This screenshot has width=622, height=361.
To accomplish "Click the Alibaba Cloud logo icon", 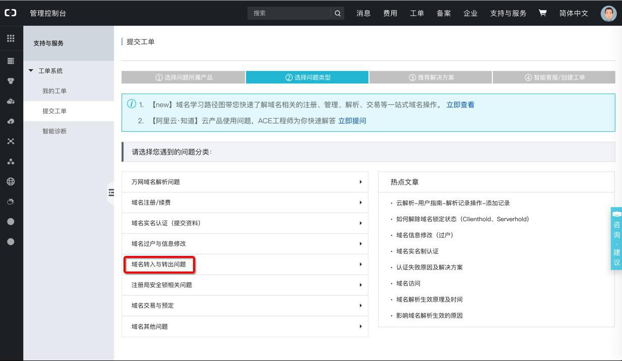I will (x=11, y=13).
